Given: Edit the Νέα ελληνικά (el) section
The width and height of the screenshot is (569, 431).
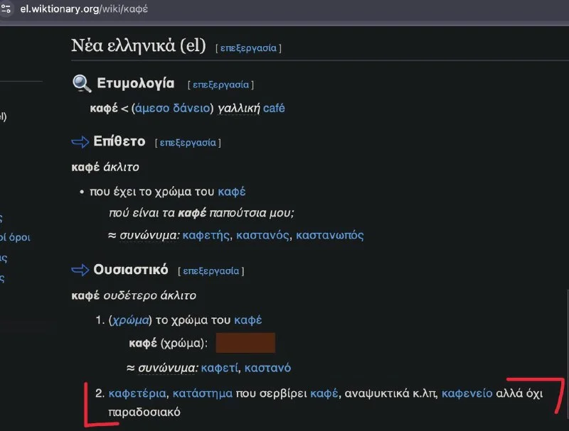Looking at the screenshot, I should [x=248, y=48].
